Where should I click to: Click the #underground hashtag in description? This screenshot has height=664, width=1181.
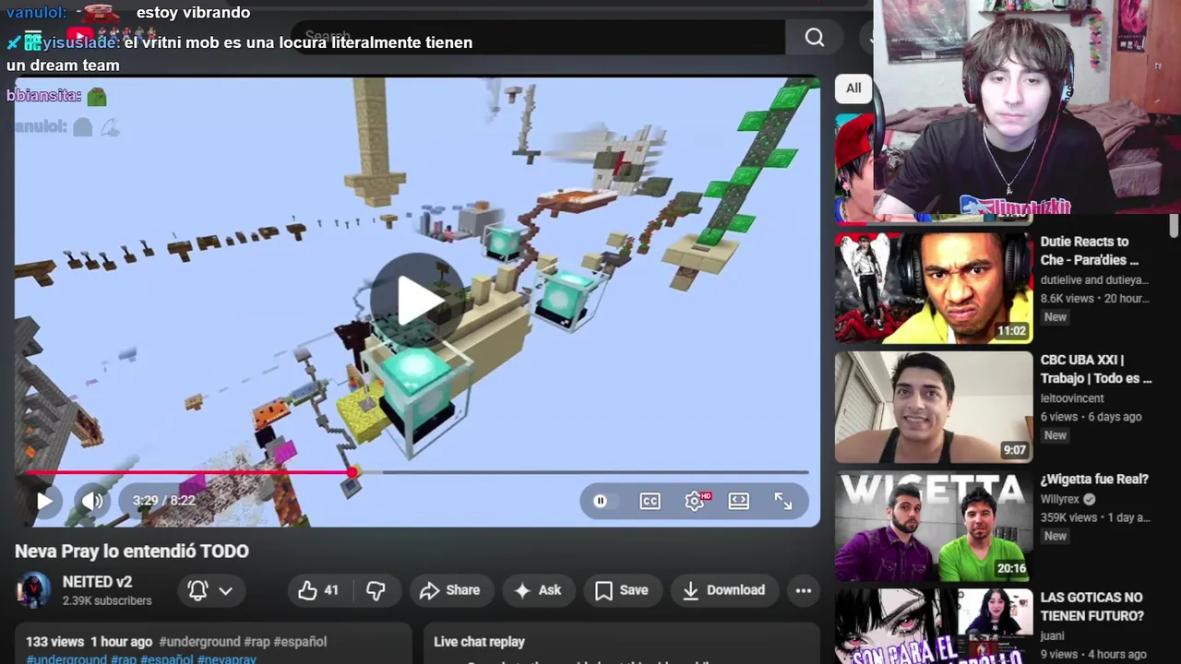point(199,642)
